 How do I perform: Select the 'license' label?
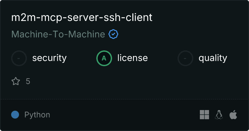133,58
